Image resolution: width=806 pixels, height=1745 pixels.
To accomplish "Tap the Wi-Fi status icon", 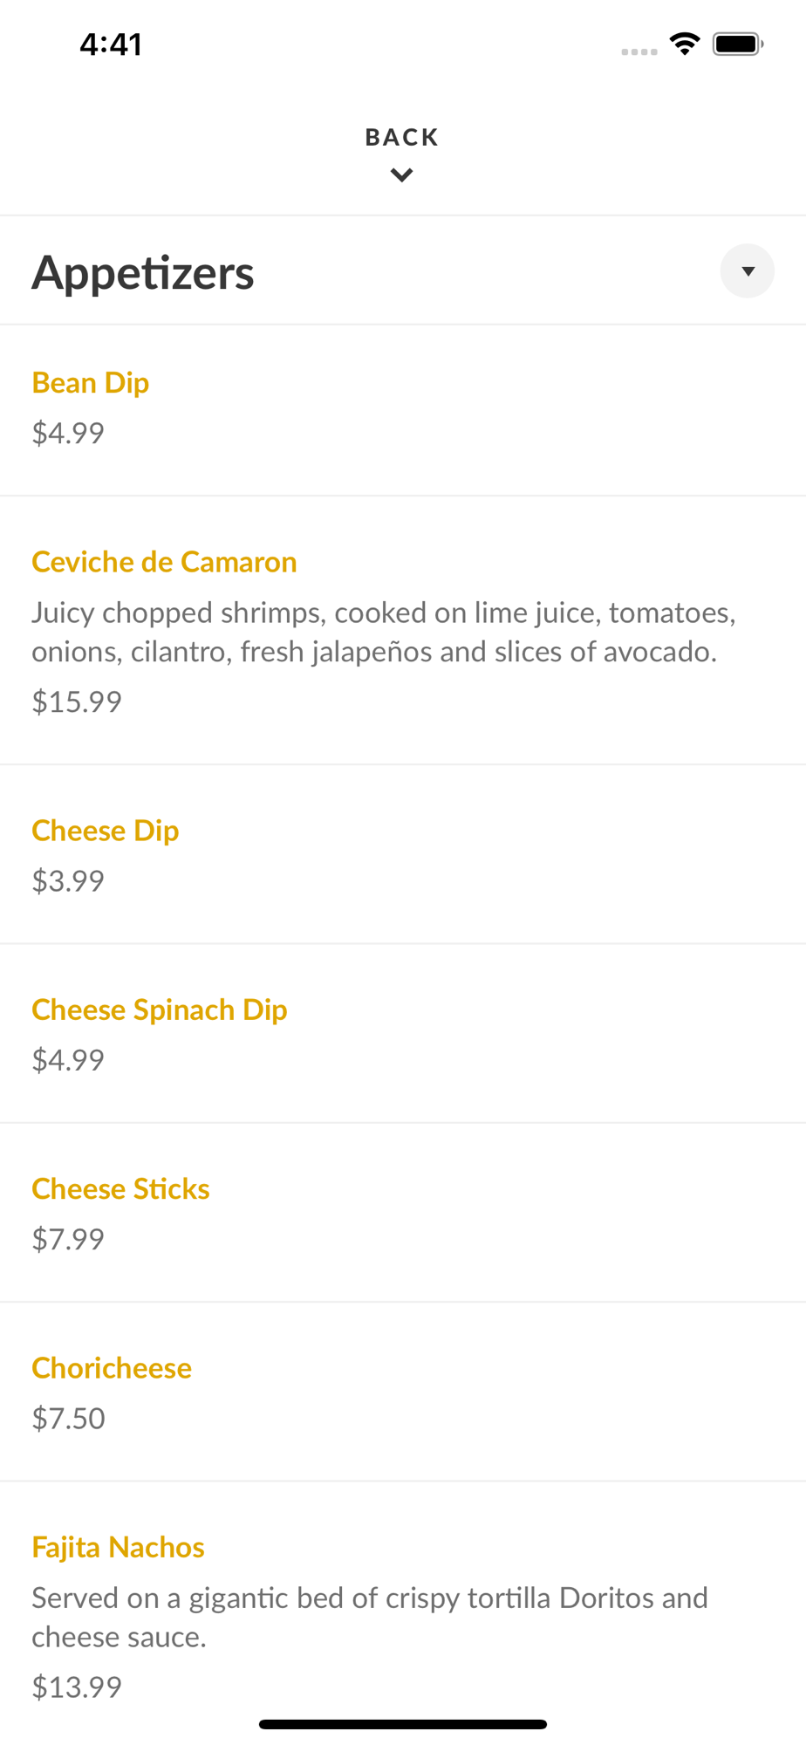I will (685, 44).
